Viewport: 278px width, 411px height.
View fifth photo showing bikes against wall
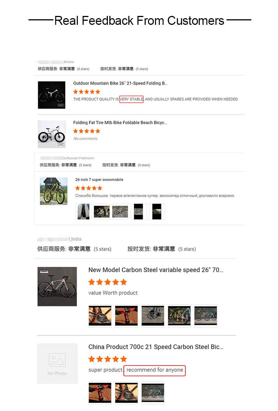(x=206, y=316)
